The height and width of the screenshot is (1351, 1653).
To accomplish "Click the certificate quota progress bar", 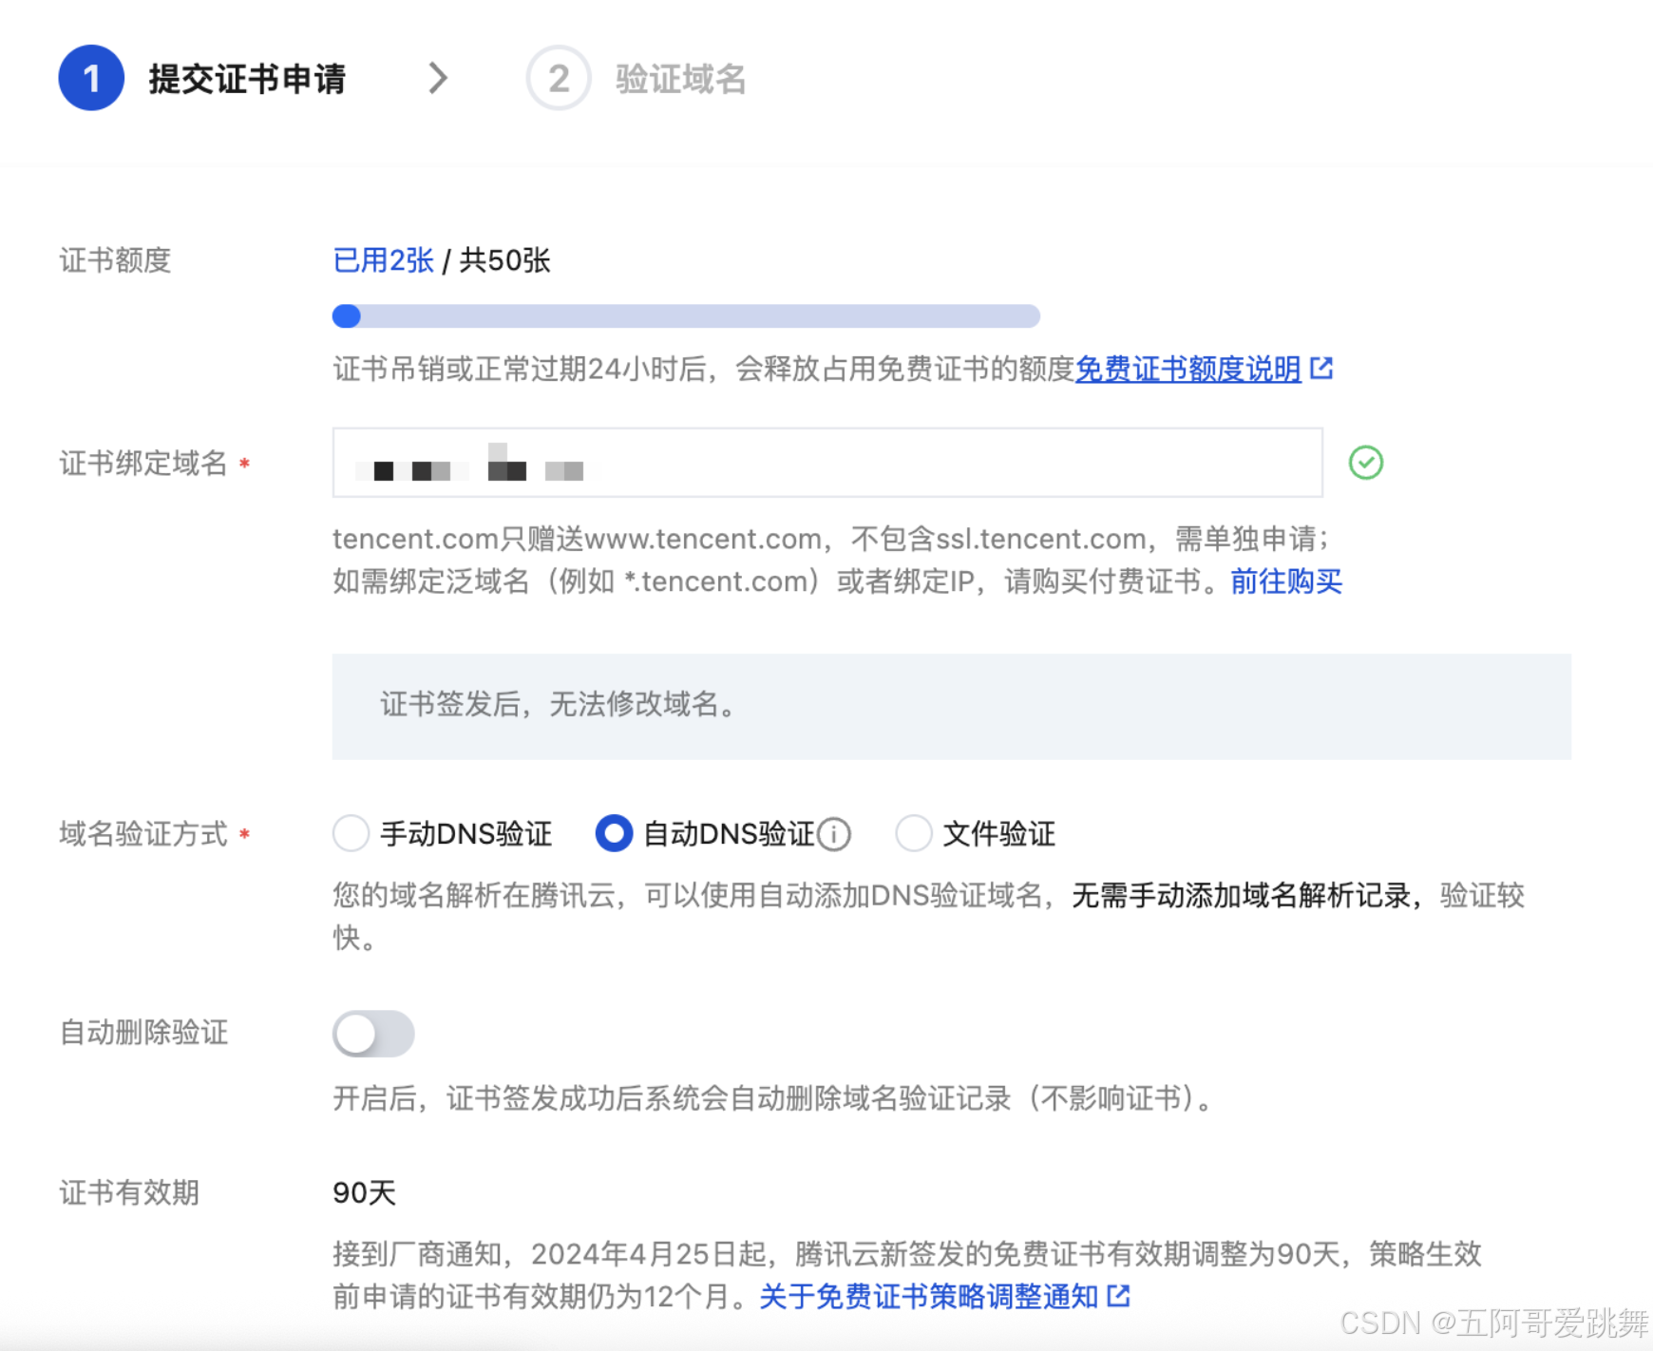I will [686, 316].
